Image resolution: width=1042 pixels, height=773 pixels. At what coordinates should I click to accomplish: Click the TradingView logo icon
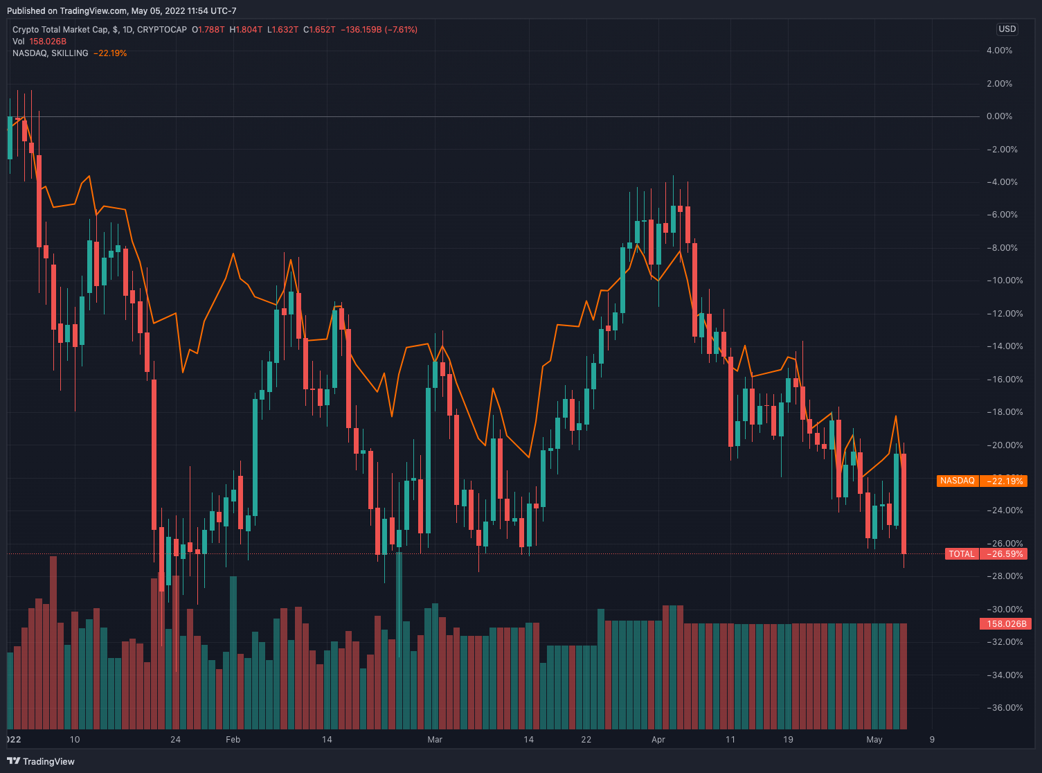tap(13, 761)
